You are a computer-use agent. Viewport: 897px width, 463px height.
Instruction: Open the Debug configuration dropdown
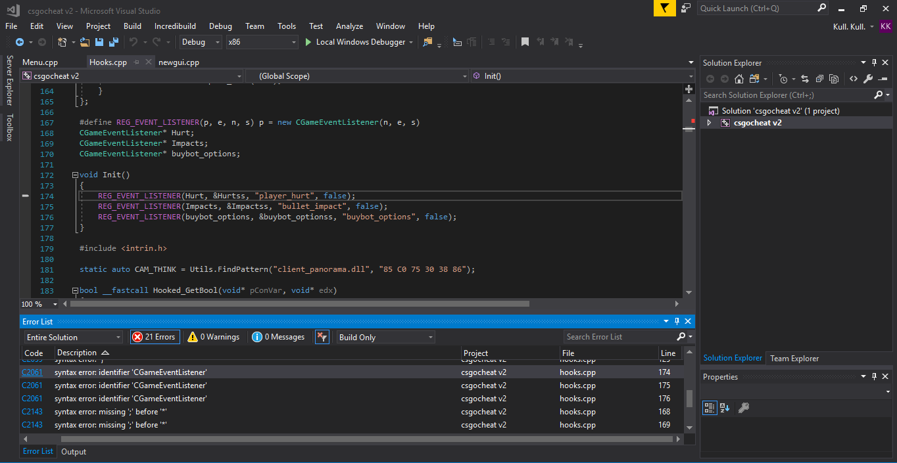[x=201, y=42]
